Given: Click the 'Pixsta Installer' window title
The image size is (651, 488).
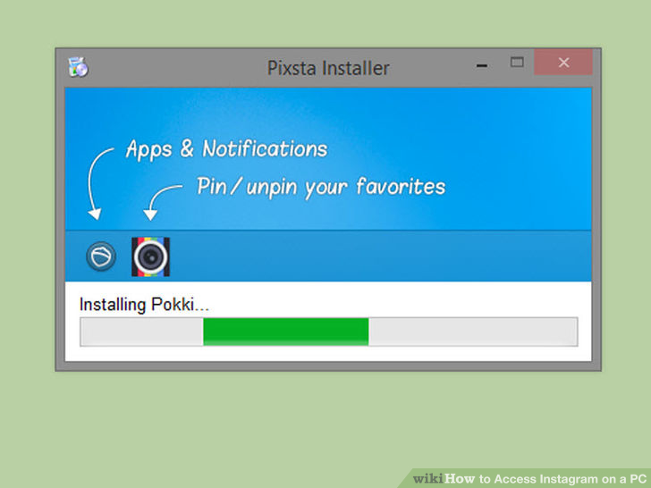Looking at the screenshot, I should [x=328, y=68].
